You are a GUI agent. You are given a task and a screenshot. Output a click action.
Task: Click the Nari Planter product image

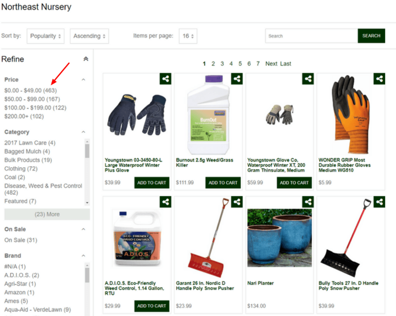tap(280, 238)
